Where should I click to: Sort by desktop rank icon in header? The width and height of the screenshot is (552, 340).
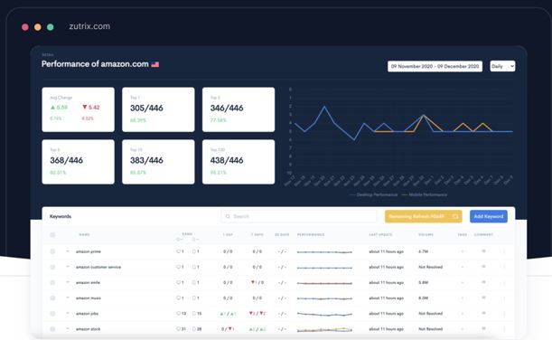click(179, 240)
